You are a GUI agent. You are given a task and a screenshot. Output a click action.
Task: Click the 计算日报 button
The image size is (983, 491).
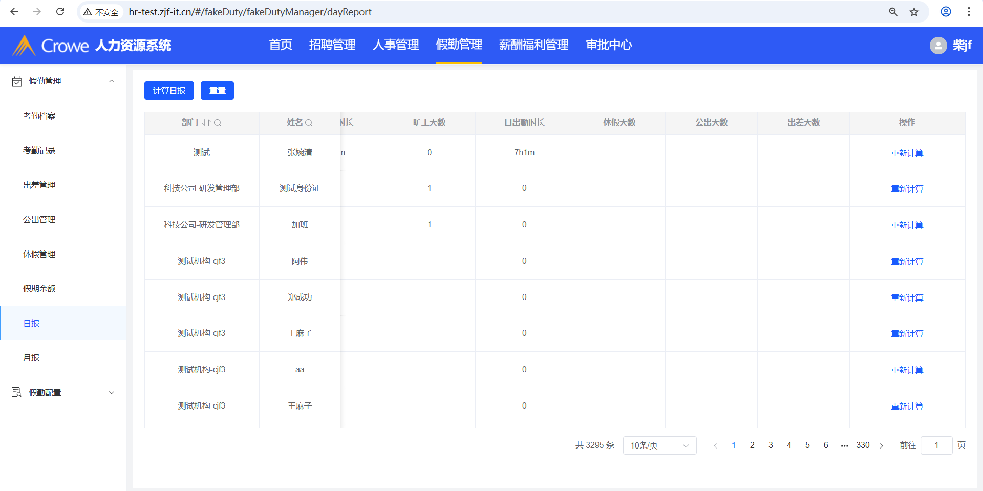click(169, 91)
